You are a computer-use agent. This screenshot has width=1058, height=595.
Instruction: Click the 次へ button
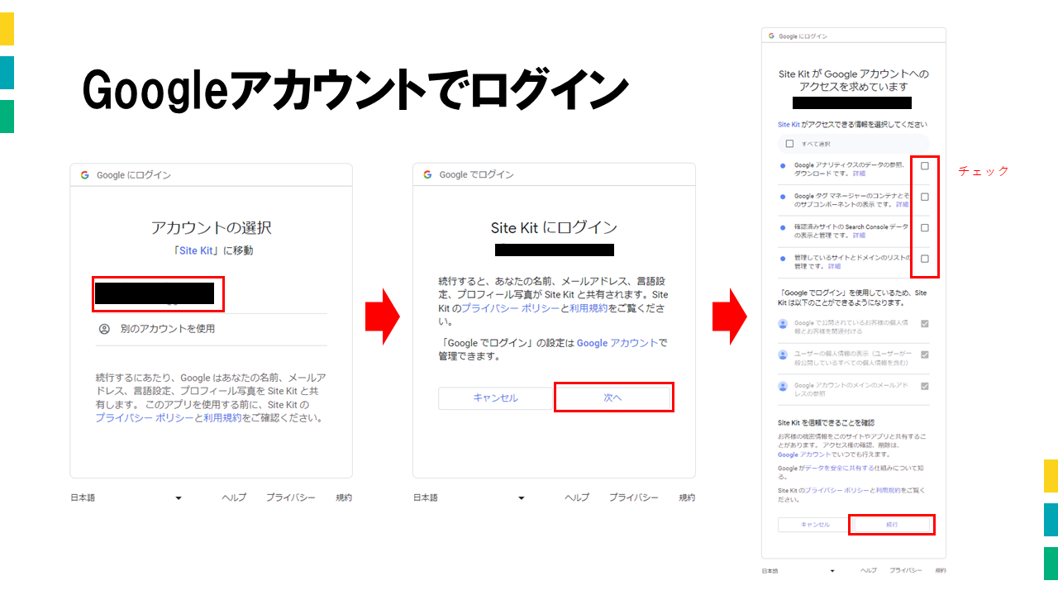click(x=612, y=397)
